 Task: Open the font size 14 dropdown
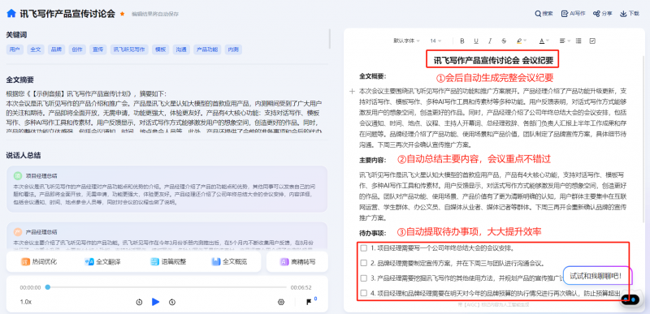(x=435, y=41)
